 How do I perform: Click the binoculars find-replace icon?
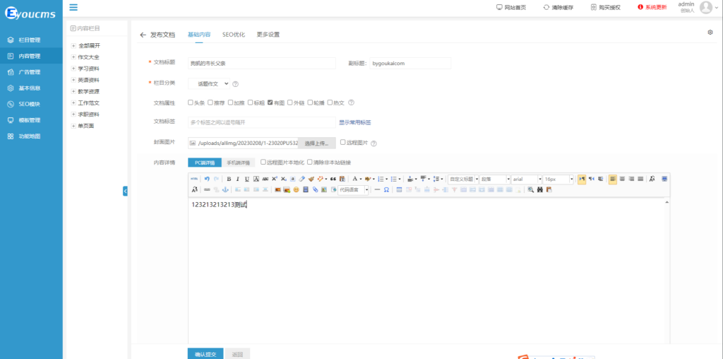540,189
